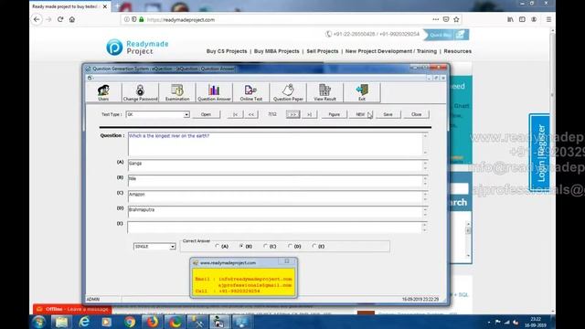Viewport: 585px width, 329px height.
Task: Click into option (C) field containing Amazon
Action: coord(278,196)
